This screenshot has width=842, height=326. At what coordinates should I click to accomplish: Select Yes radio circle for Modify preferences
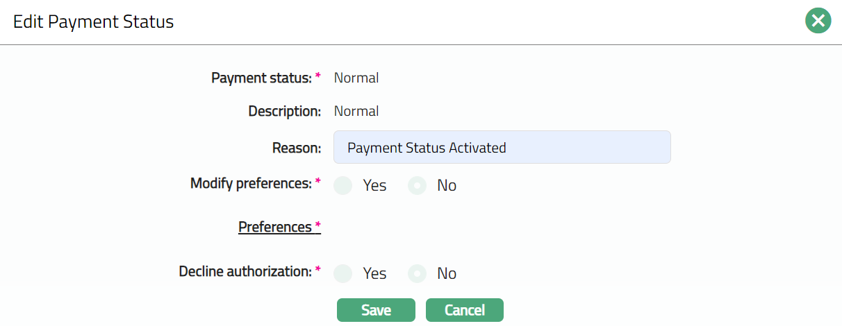coord(343,186)
